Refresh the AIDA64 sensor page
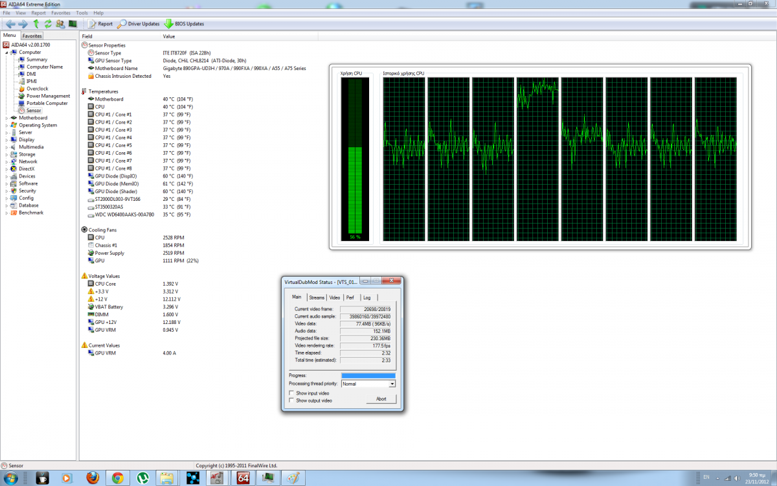This screenshot has width=777, height=486. [x=47, y=24]
